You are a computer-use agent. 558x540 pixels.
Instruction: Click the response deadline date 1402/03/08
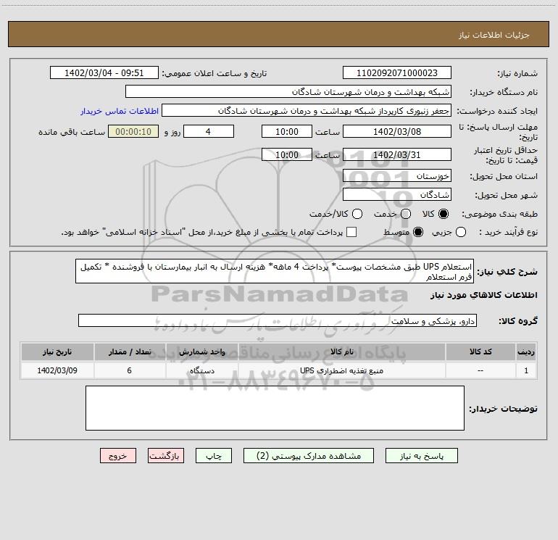click(397, 131)
